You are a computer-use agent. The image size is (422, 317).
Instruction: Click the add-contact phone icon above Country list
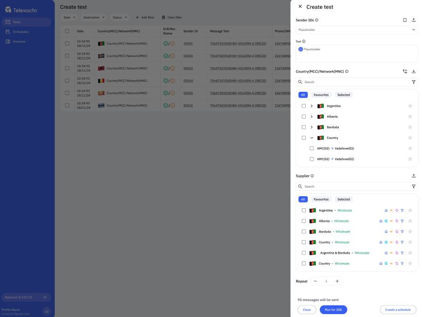404,71
